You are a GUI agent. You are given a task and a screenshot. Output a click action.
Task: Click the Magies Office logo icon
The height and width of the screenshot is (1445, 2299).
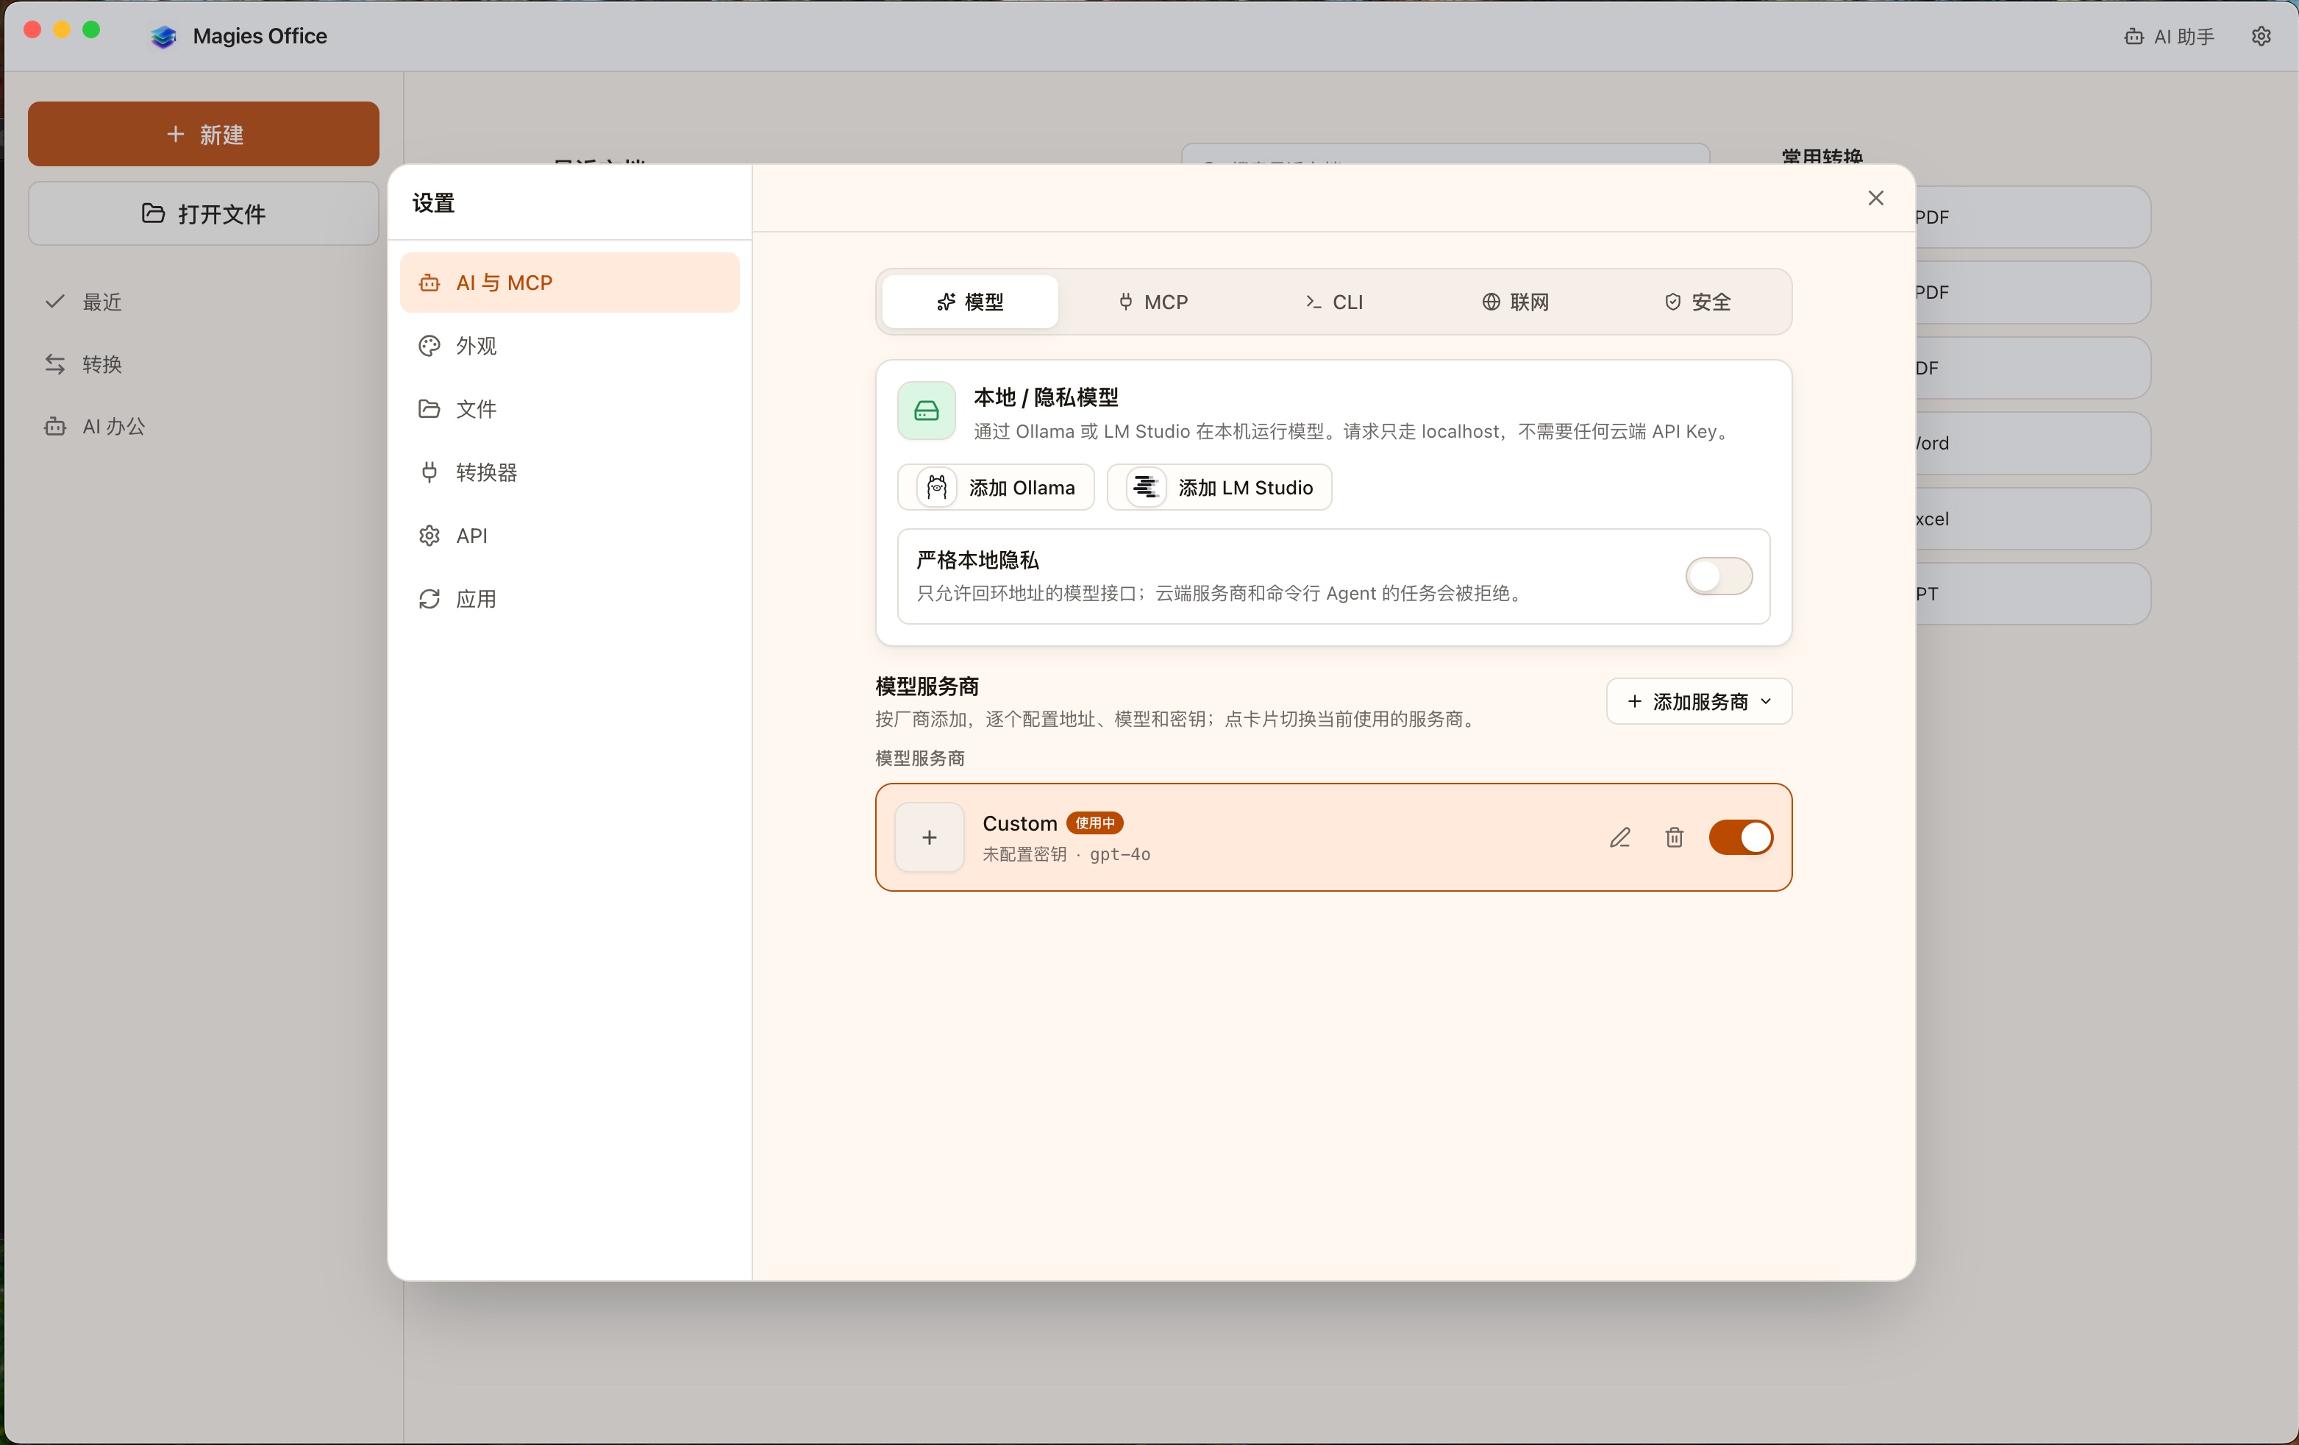coord(164,36)
